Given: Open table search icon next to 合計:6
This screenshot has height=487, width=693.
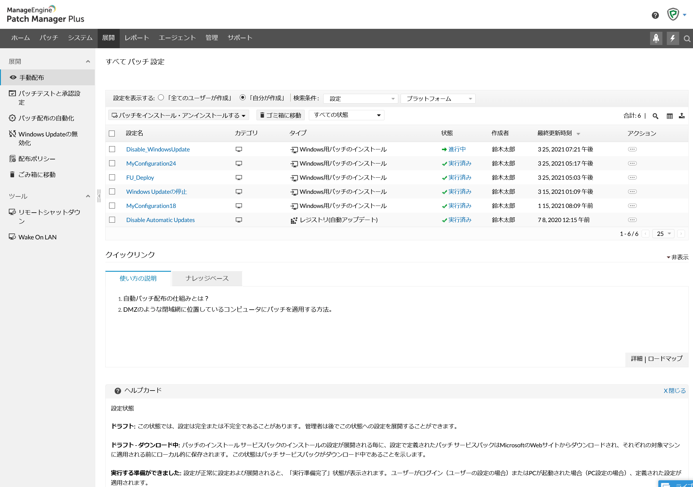Looking at the screenshot, I should tap(655, 116).
